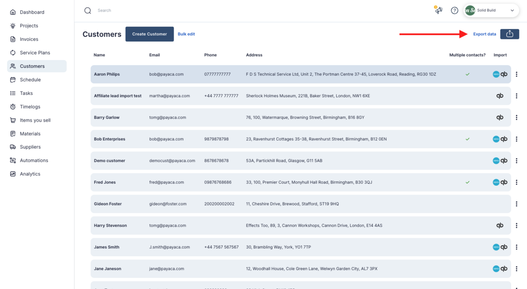Click Xero icon in Aaron Philips row
Image resolution: width=527 pixels, height=289 pixels.
pos(496,74)
